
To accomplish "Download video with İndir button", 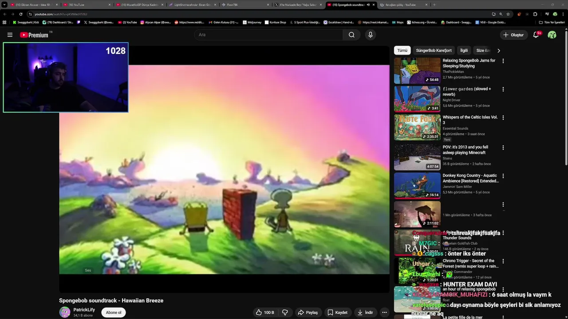I will click(365, 312).
